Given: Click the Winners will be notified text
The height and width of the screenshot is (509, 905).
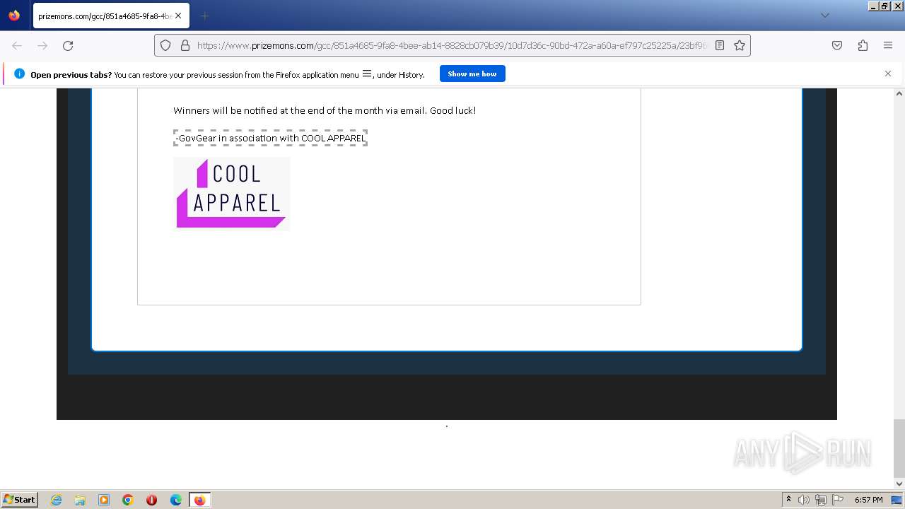Looking at the screenshot, I should pos(325,110).
